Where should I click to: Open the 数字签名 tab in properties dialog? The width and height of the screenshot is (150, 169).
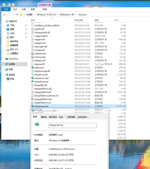[x=53, y=117]
